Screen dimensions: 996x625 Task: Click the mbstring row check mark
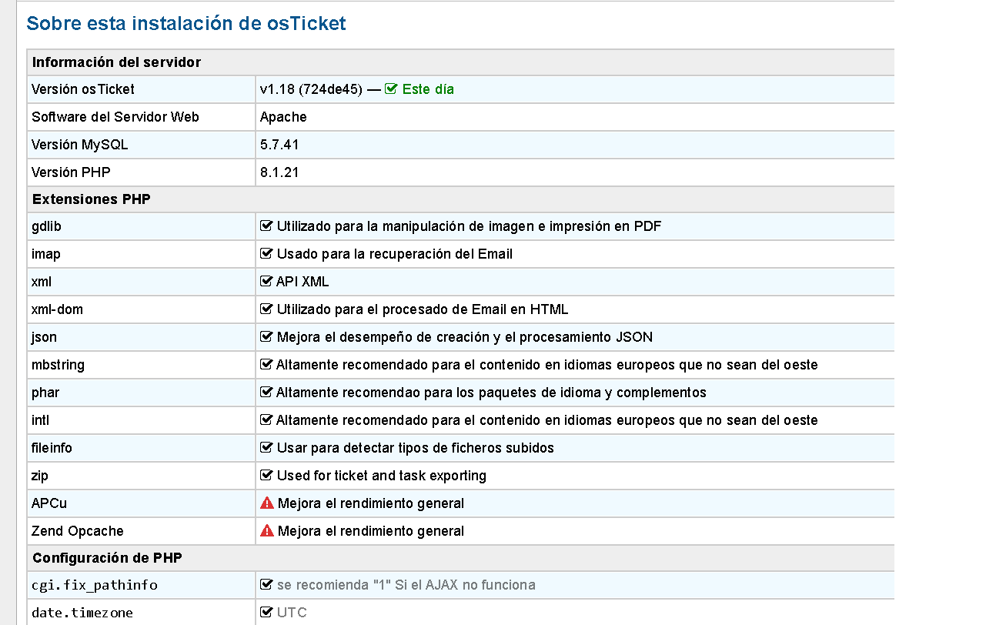[267, 365]
